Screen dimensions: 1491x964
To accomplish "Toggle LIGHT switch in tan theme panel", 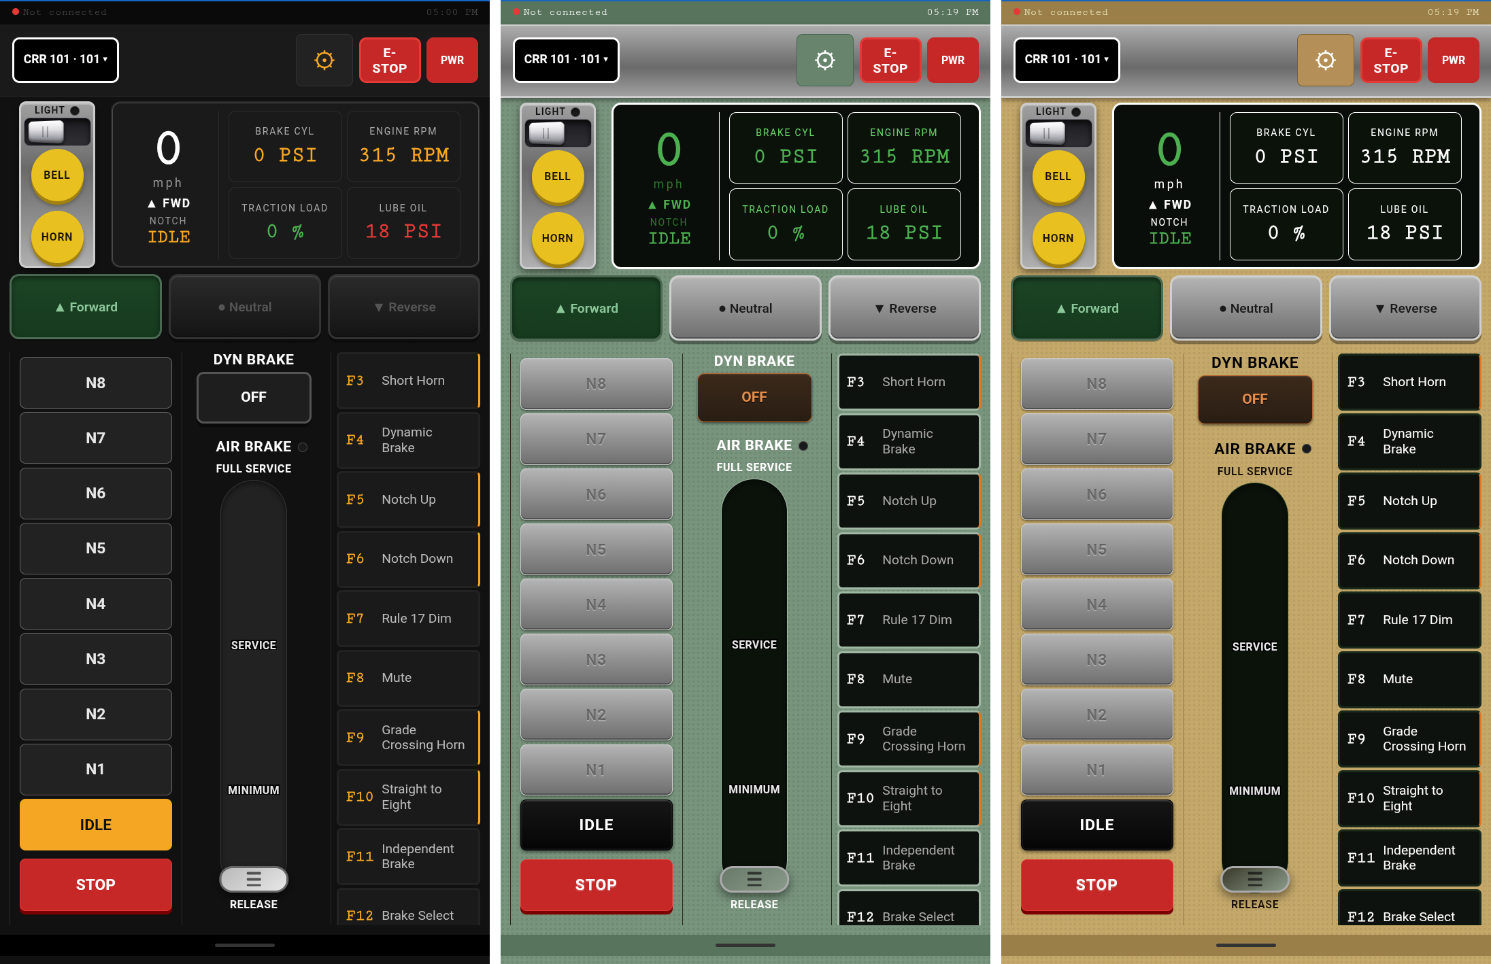I will (1059, 133).
